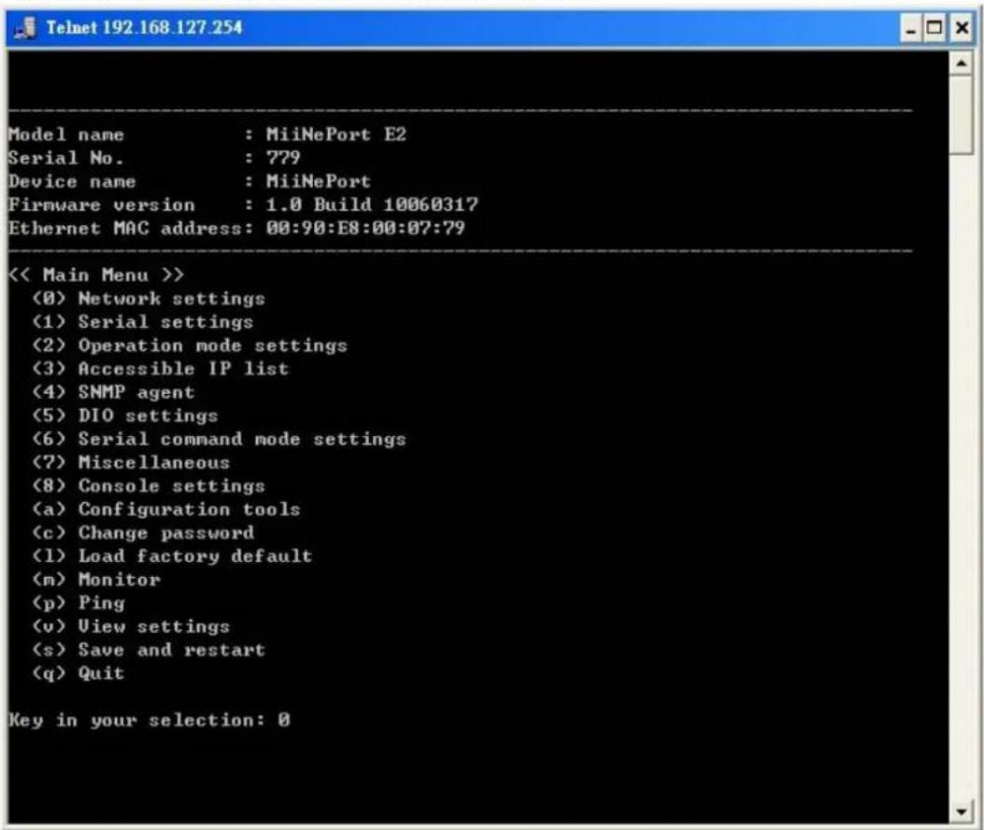Image resolution: width=984 pixels, height=830 pixels.
Task: Click the Save and restart entry
Action: pyautogui.click(x=149, y=650)
